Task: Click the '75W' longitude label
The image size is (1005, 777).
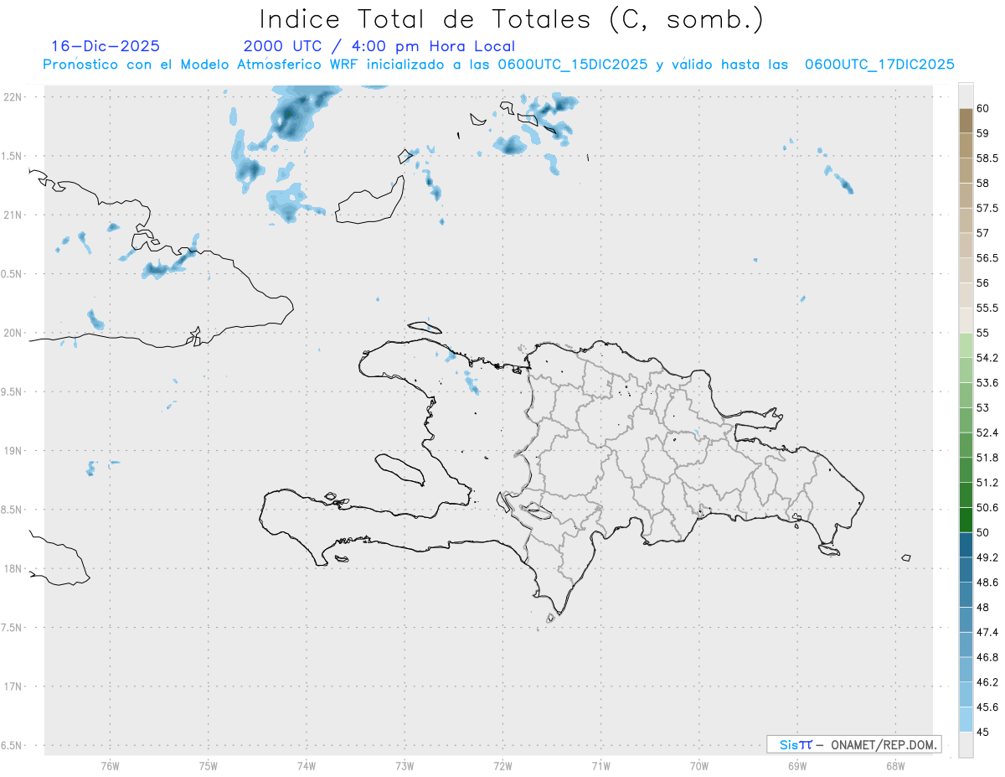Action: (208, 765)
